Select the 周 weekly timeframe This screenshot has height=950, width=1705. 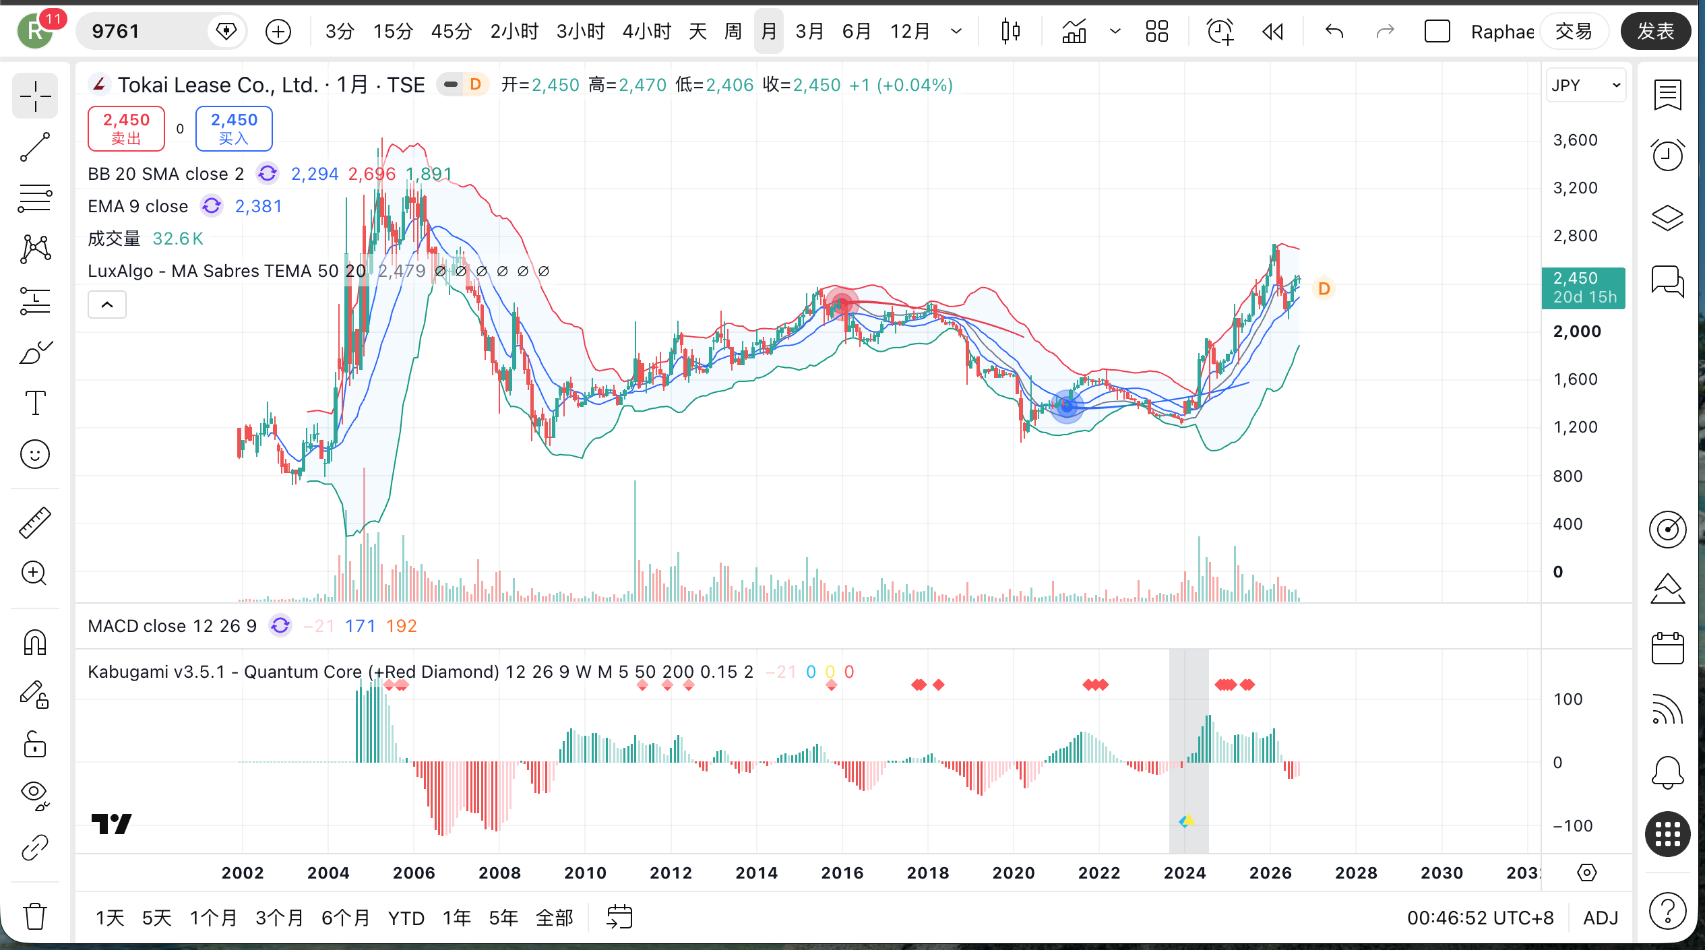(733, 32)
